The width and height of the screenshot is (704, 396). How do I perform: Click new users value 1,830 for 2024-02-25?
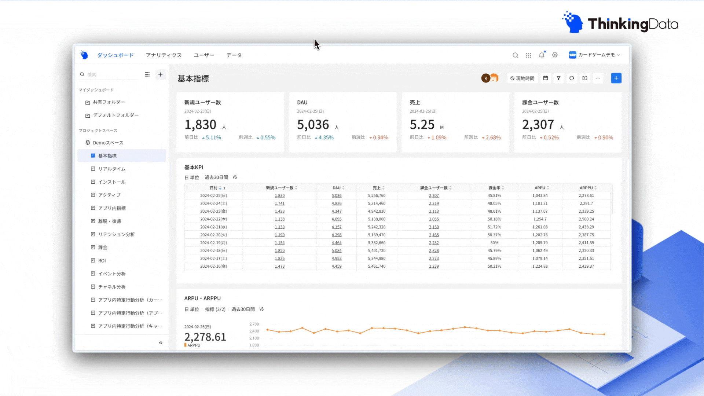coord(280,196)
